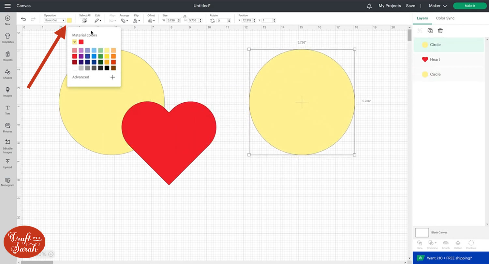Open the hamburger main menu

(x=7, y=6)
